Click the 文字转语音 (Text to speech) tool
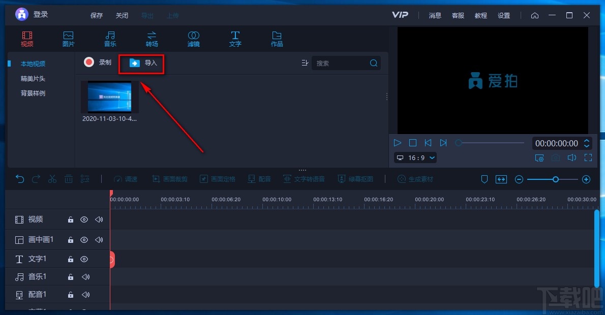The width and height of the screenshot is (605, 315). coord(304,179)
